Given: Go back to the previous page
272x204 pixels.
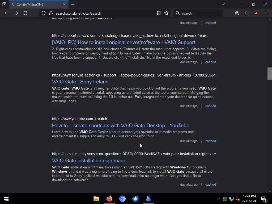Looking at the screenshot, I should 6,13.
